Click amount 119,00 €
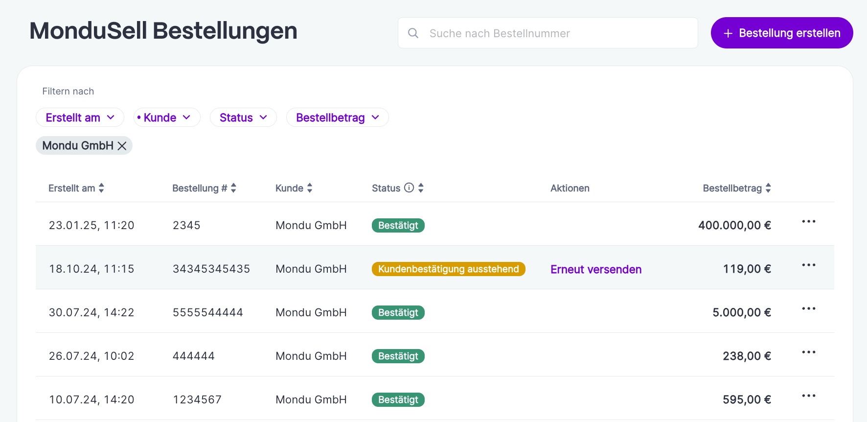This screenshot has height=422, width=867. click(747, 269)
